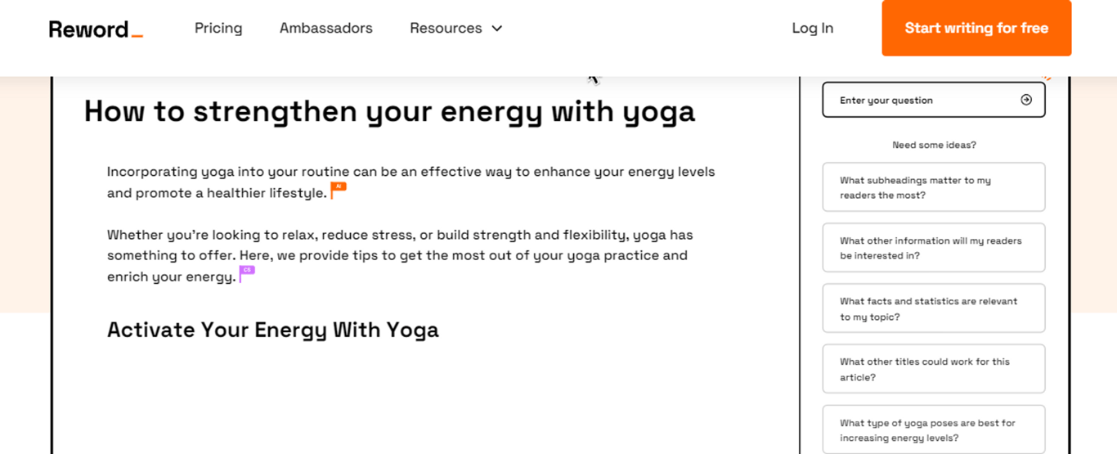This screenshot has width=1117, height=454.
Task: Pick the facts and statistics suggestion
Action: 933,308
